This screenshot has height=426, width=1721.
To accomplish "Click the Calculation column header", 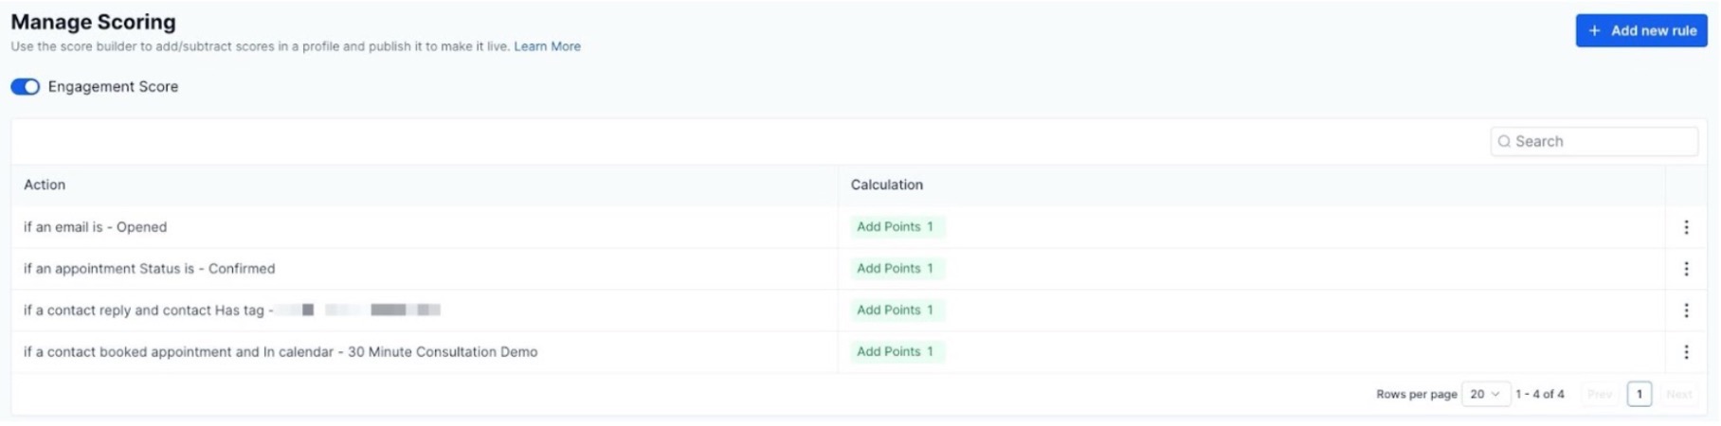I will [886, 186].
